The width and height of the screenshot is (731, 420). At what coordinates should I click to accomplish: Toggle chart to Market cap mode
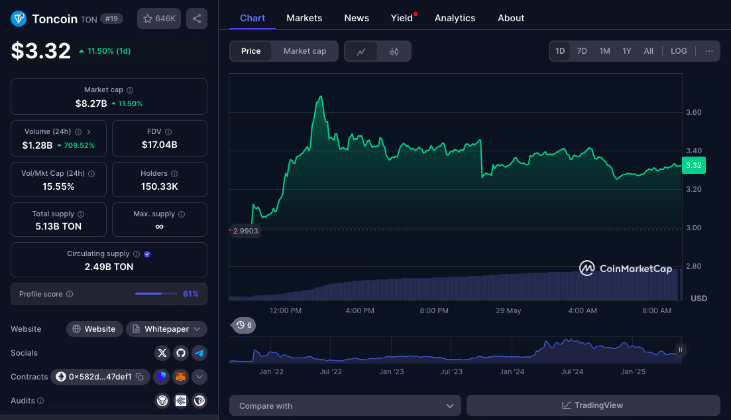point(305,51)
